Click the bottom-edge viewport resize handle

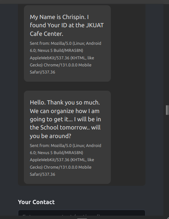(82, 218)
